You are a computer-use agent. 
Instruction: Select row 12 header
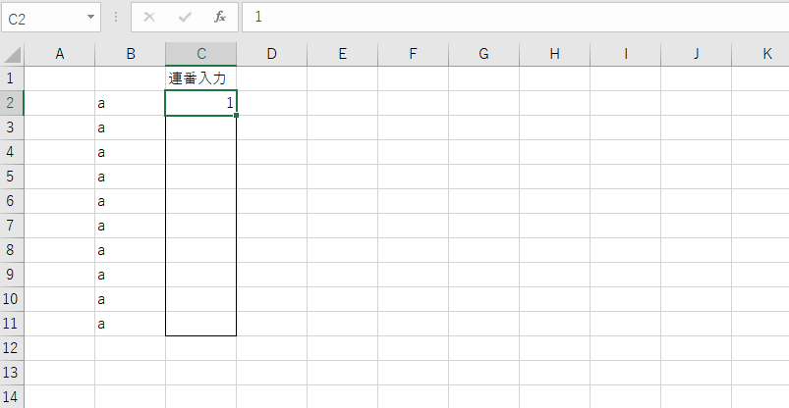12,348
